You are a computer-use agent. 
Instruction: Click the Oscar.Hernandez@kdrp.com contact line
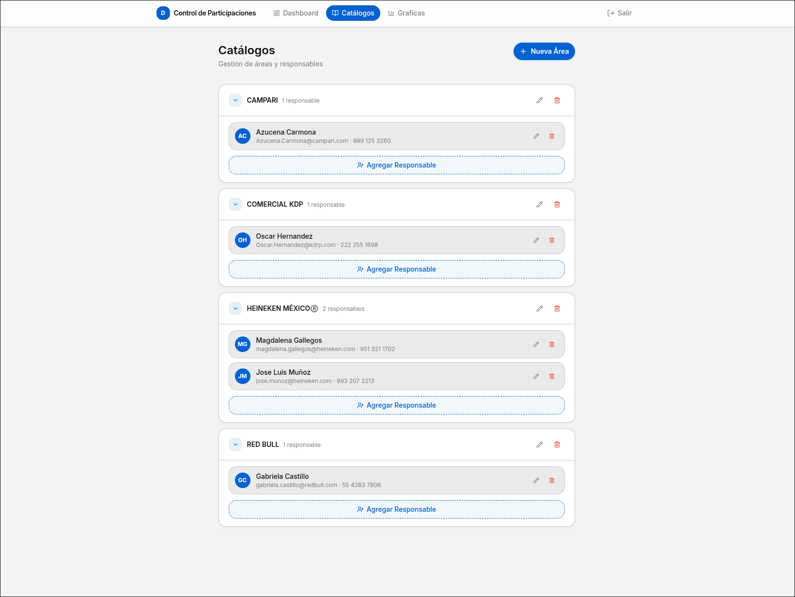[317, 245]
